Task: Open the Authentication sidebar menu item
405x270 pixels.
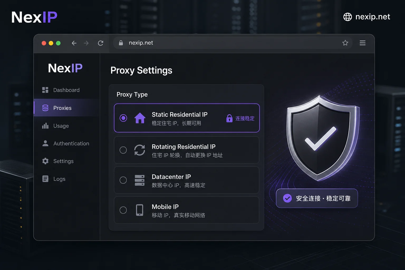Action: click(67, 143)
